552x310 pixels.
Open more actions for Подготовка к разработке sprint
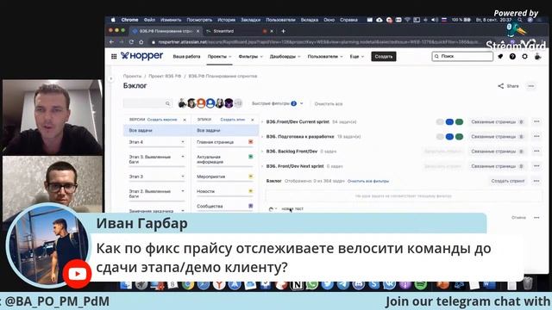[536, 136]
